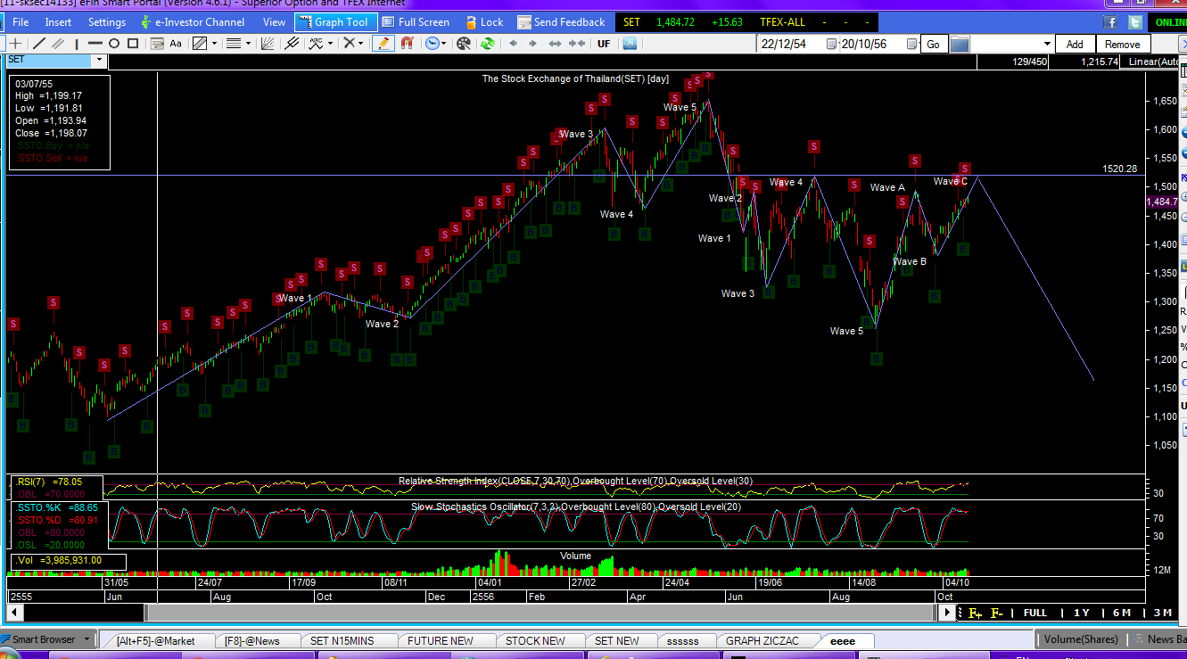Select the parallel lines drawing tool

click(x=58, y=44)
